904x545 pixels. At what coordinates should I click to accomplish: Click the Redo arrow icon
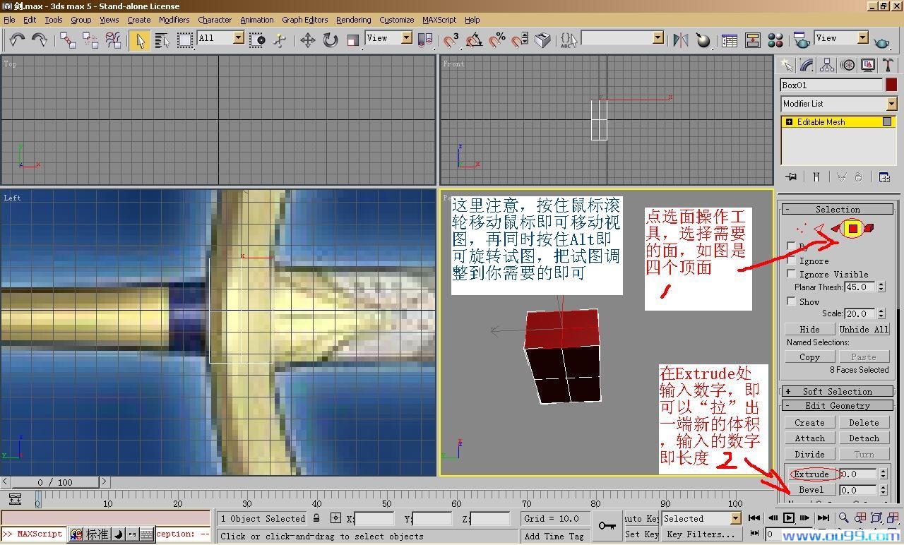point(40,40)
